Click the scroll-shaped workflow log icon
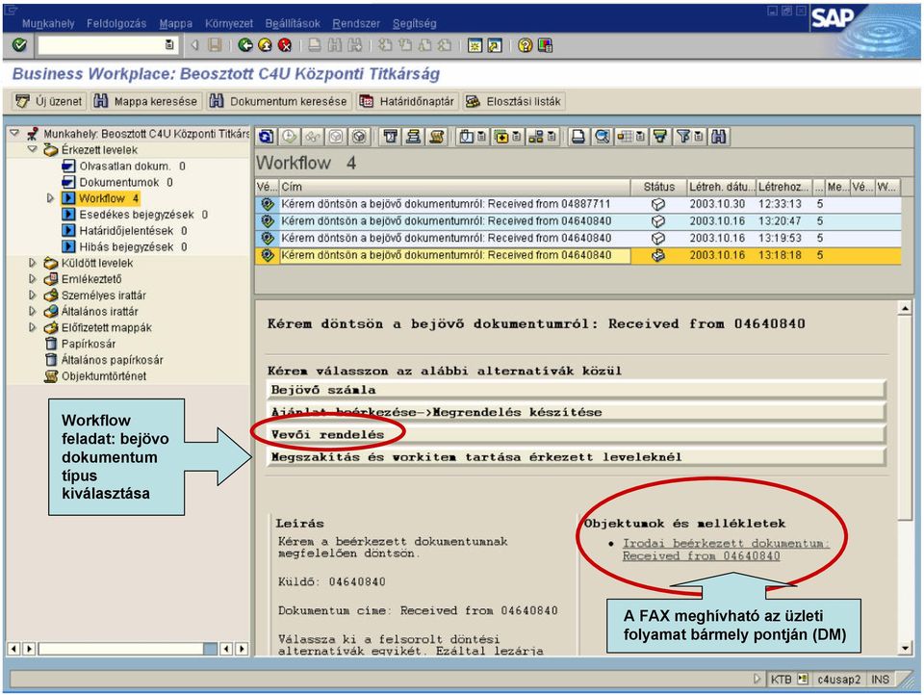 point(437,137)
